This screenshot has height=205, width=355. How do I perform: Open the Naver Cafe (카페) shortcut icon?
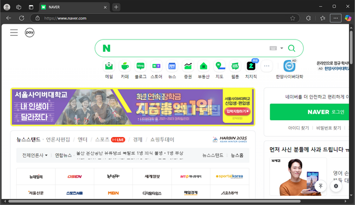click(x=125, y=66)
